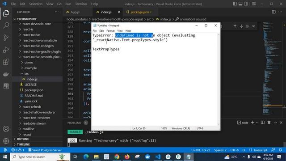Open the PROBLEMS panel tab
Image resolution: width=286 pixels, height=161 pixels.
click(x=74, y=123)
